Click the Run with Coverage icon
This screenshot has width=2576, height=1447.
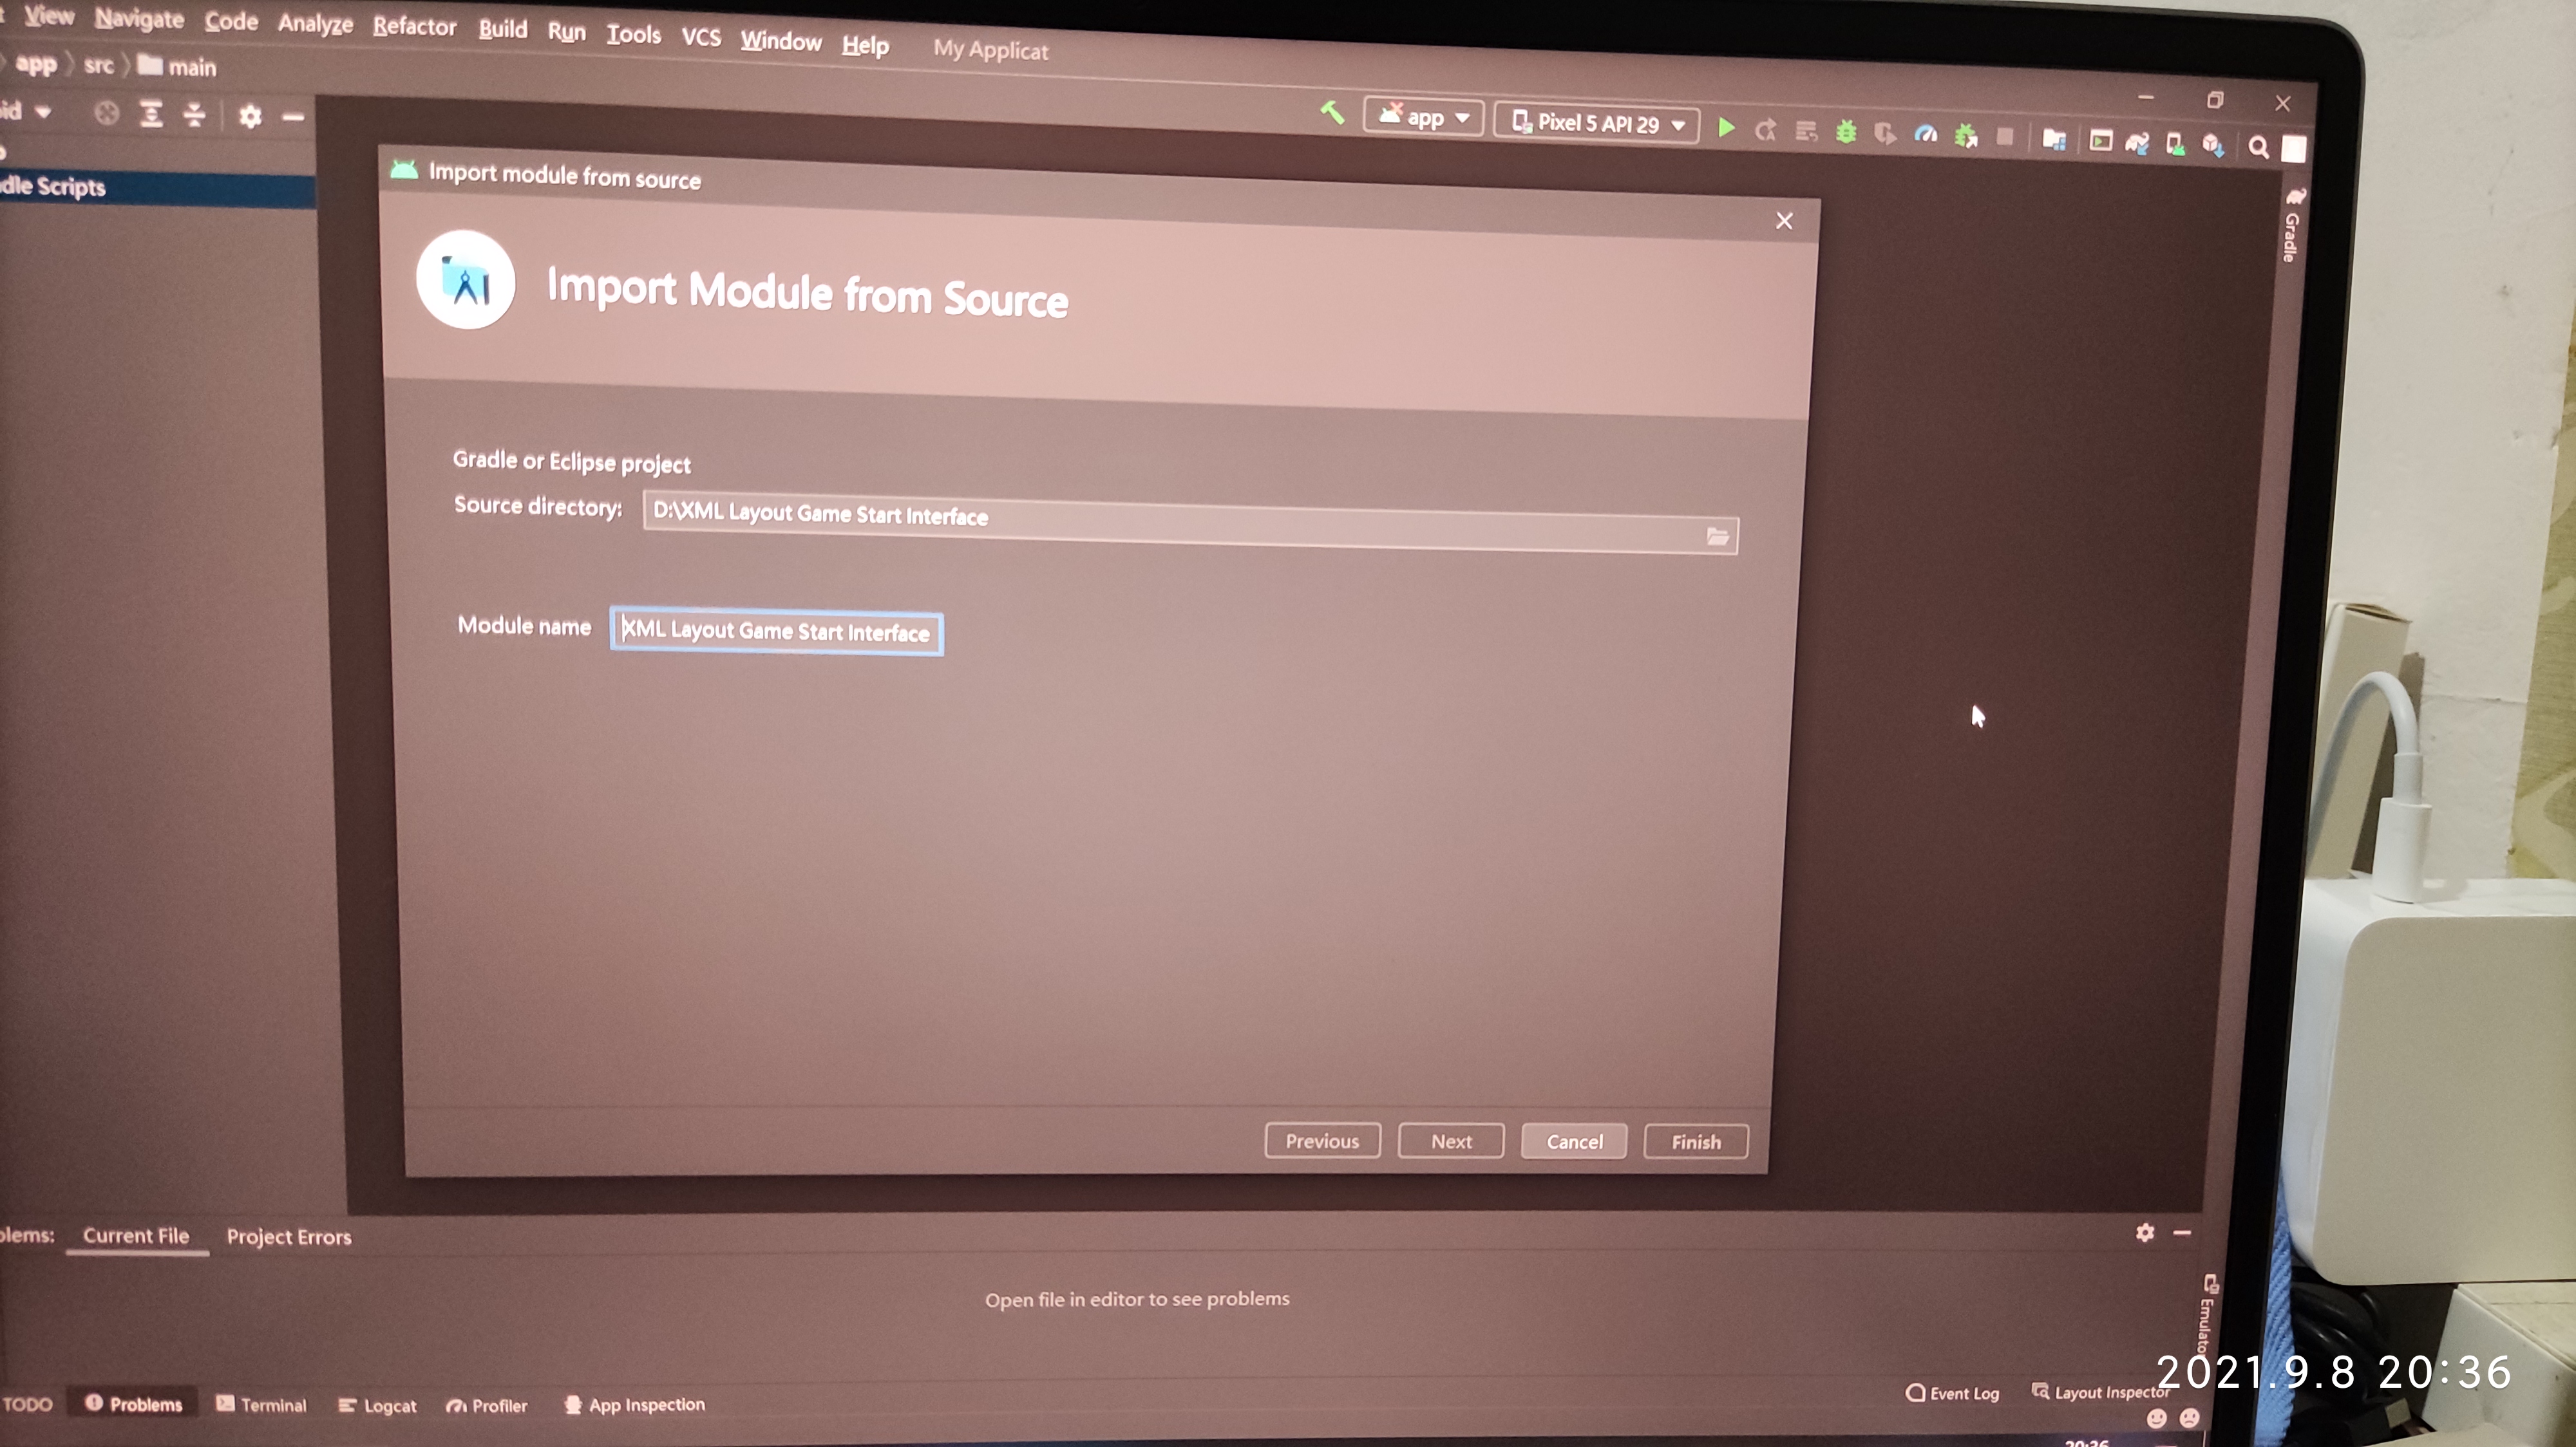coord(1885,133)
